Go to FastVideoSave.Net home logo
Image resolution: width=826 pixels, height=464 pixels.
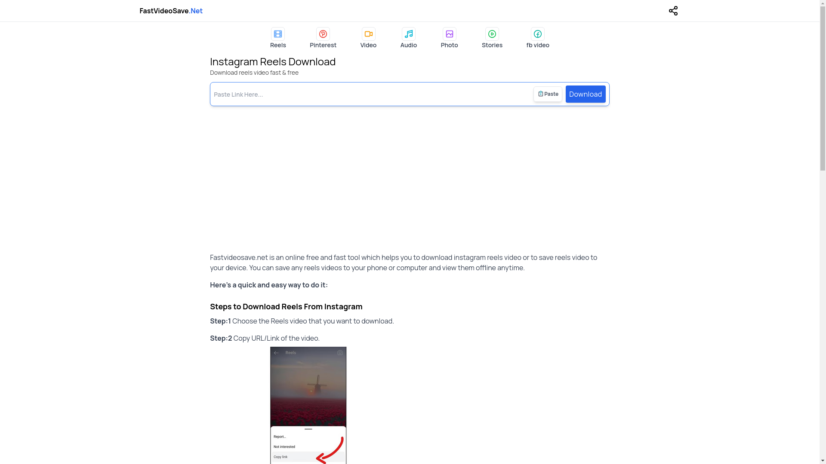(x=171, y=11)
